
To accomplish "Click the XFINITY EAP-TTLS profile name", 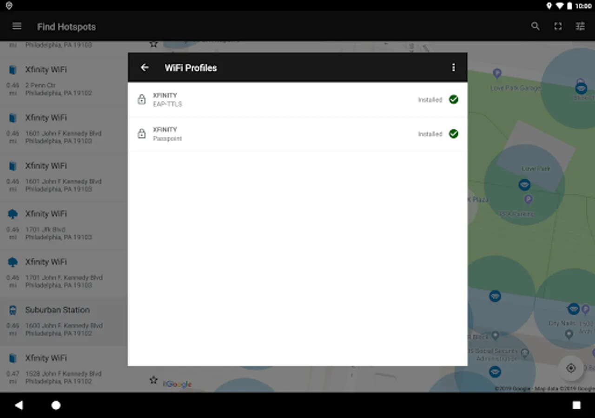I will 165,95.
